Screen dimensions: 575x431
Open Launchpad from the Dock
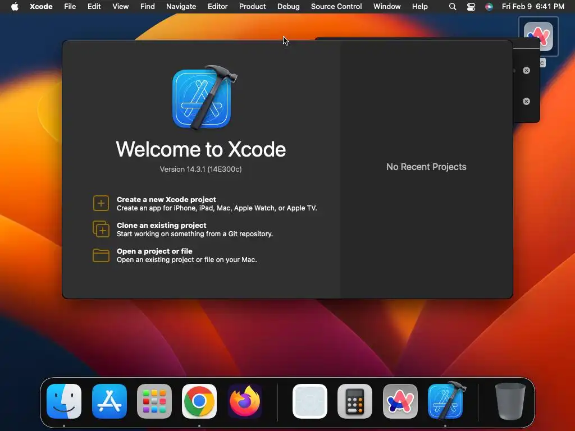(154, 401)
